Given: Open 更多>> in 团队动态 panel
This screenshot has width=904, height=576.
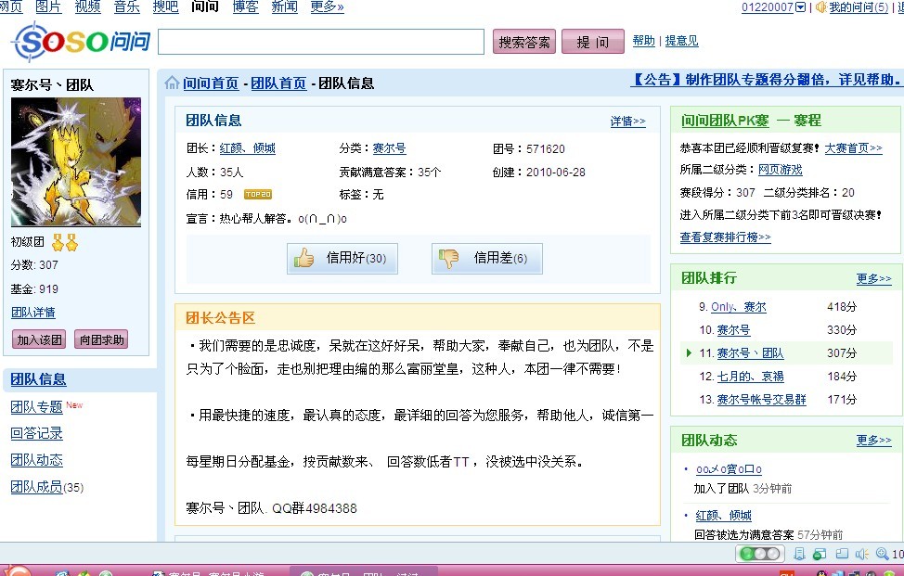Looking at the screenshot, I should pos(874,441).
